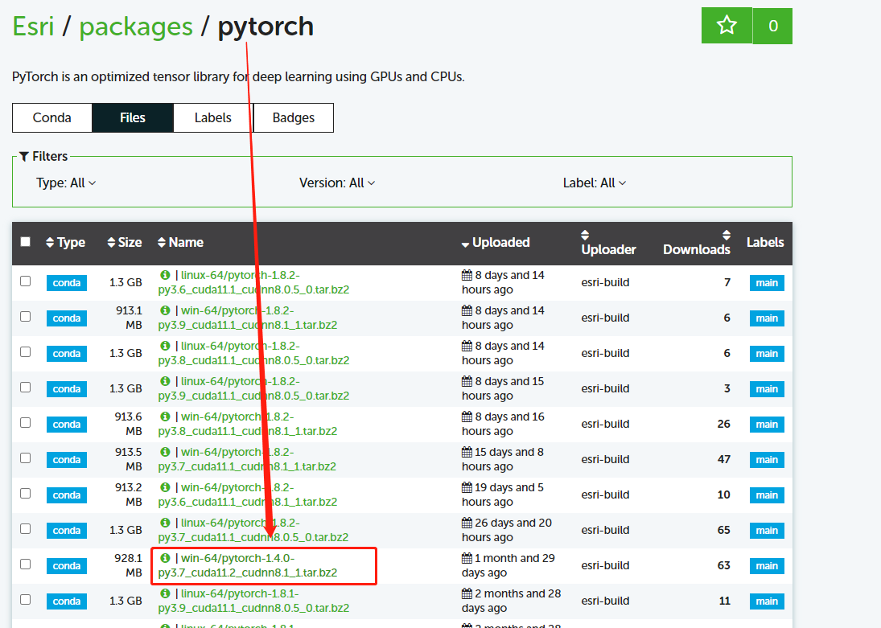Download linux-64/pytorch-1.8.1-py3.9_cuda11.1 file

click(253, 601)
